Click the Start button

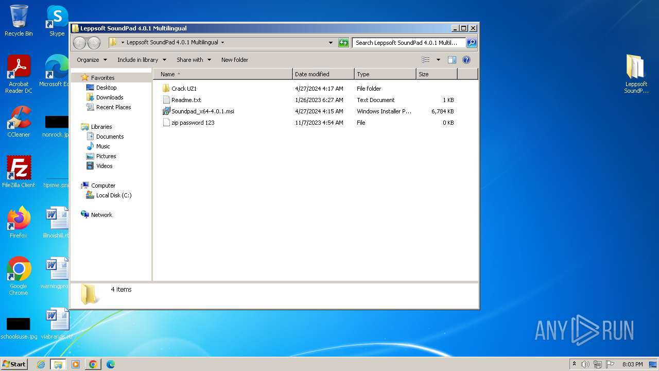14,364
